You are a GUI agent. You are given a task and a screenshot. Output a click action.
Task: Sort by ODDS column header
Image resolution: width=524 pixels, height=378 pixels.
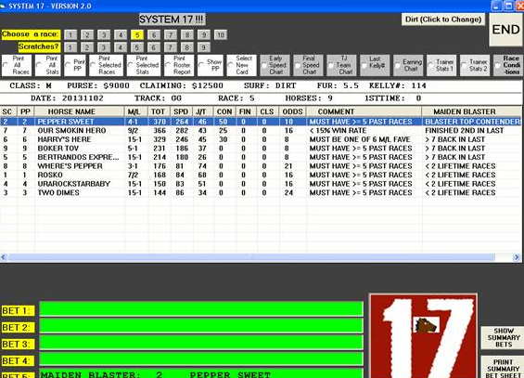[x=293, y=111]
